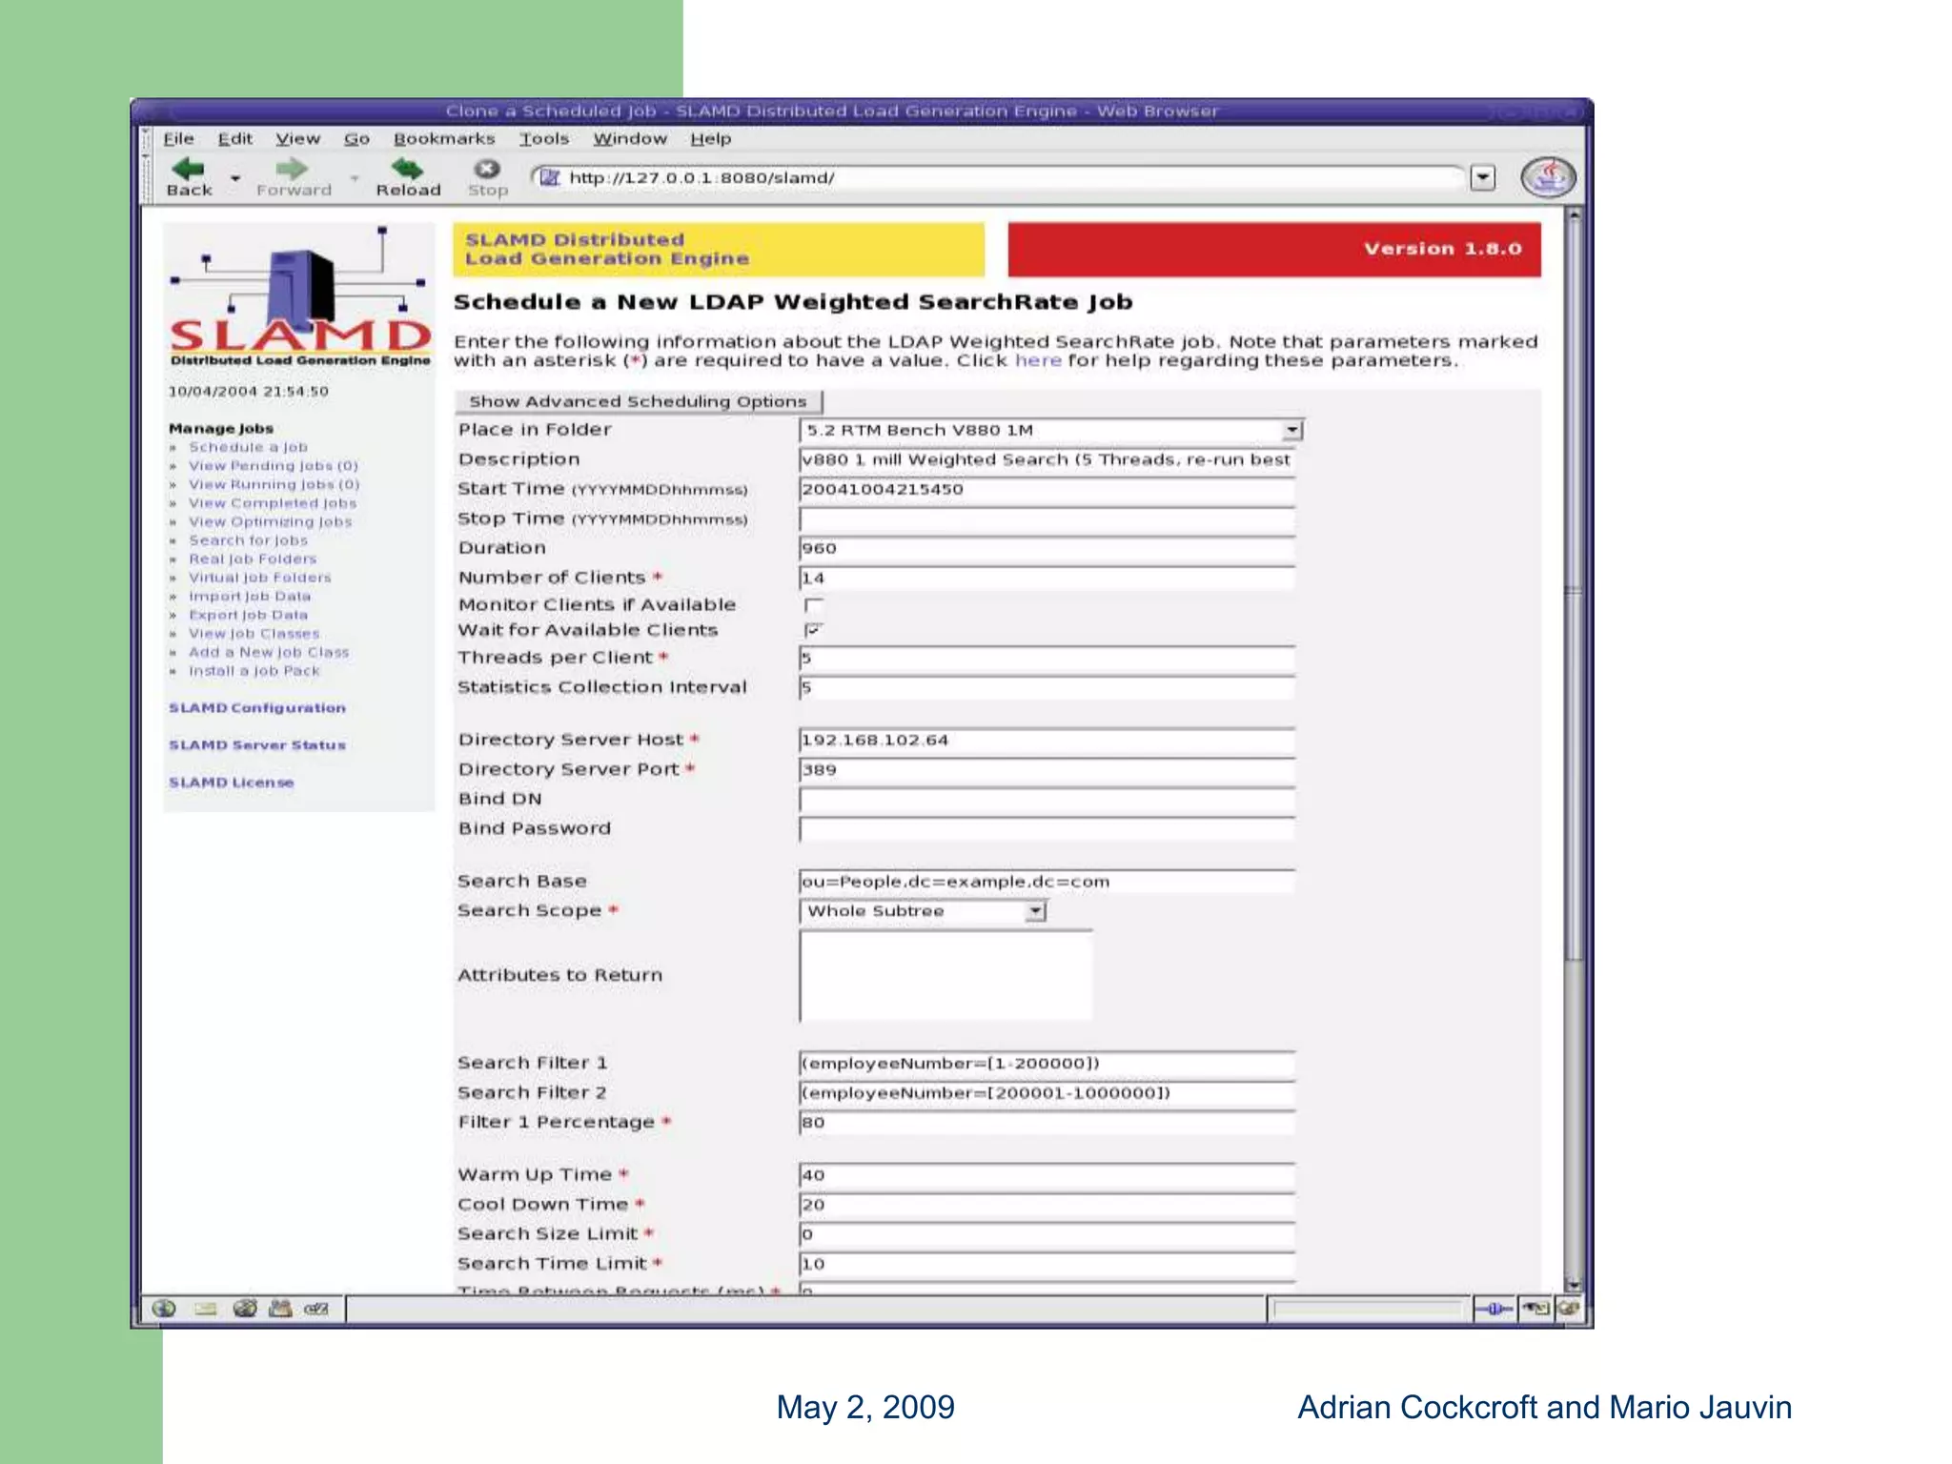Open the Help menu
Image resolution: width=1952 pixels, height=1464 pixels.
pos(711,138)
